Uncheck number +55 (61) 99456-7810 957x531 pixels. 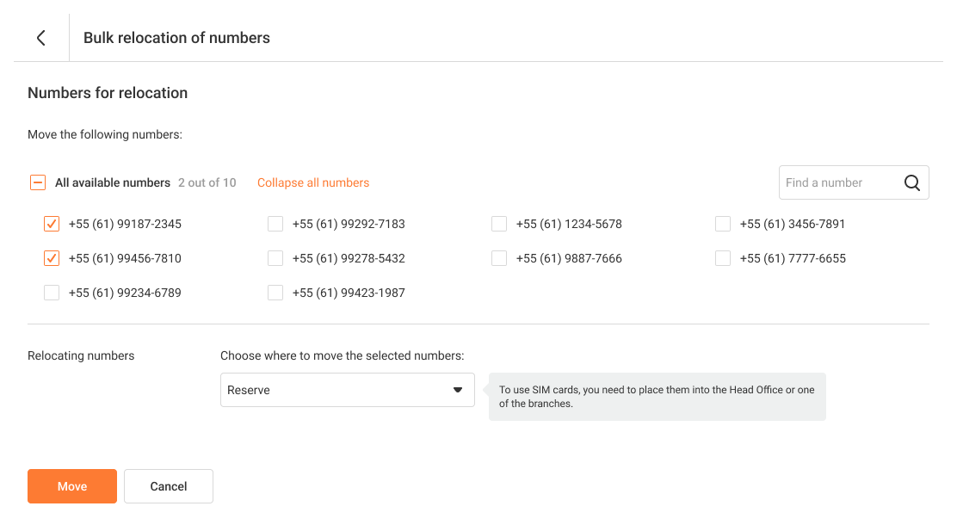tap(52, 258)
